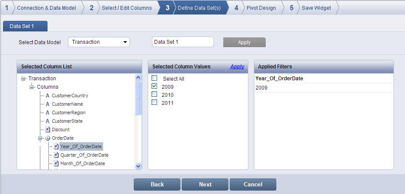Image resolution: width=405 pixels, height=194 pixels.
Task: Click the Data Set 1 name field
Action: point(183,42)
